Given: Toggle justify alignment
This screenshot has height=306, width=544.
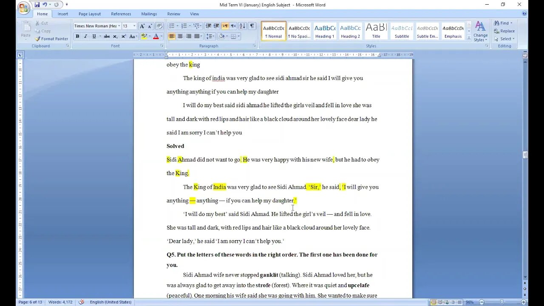Looking at the screenshot, I should 197,37.
